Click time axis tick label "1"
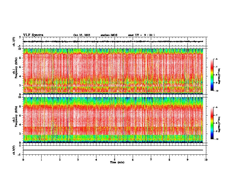Image resolution: width=232 pixels, height=179 pixels. click(x=41, y=160)
